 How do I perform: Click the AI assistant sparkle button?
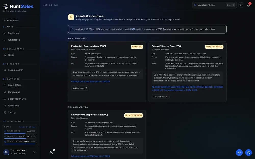[x=239, y=152]
